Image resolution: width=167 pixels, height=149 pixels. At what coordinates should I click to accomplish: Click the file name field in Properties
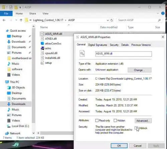click(124, 54)
